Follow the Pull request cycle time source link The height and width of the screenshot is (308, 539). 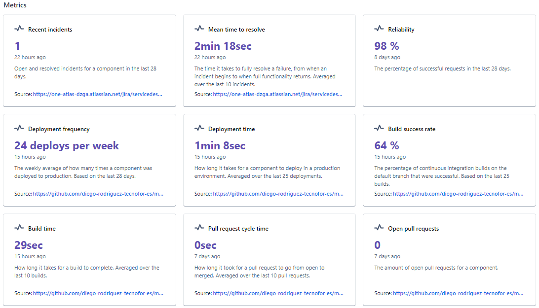tap(277, 293)
